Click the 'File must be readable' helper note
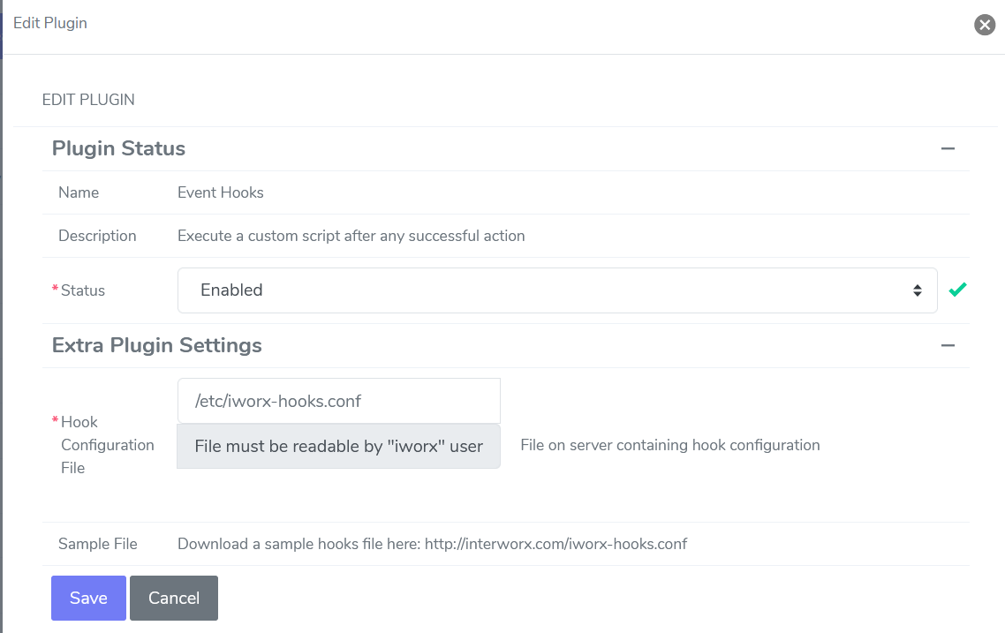Image resolution: width=1005 pixels, height=633 pixels. pyautogui.click(x=338, y=446)
